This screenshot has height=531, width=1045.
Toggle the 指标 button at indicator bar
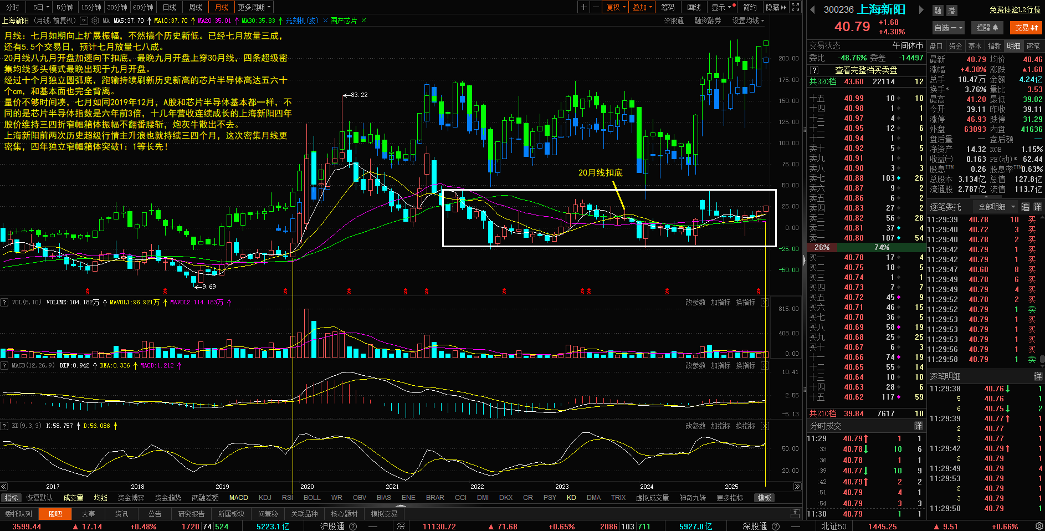(11, 498)
